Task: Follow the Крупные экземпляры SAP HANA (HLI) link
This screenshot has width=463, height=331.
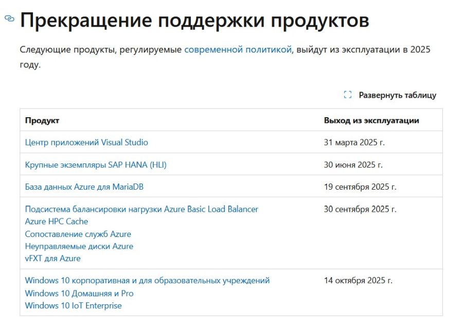Action: coord(96,165)
